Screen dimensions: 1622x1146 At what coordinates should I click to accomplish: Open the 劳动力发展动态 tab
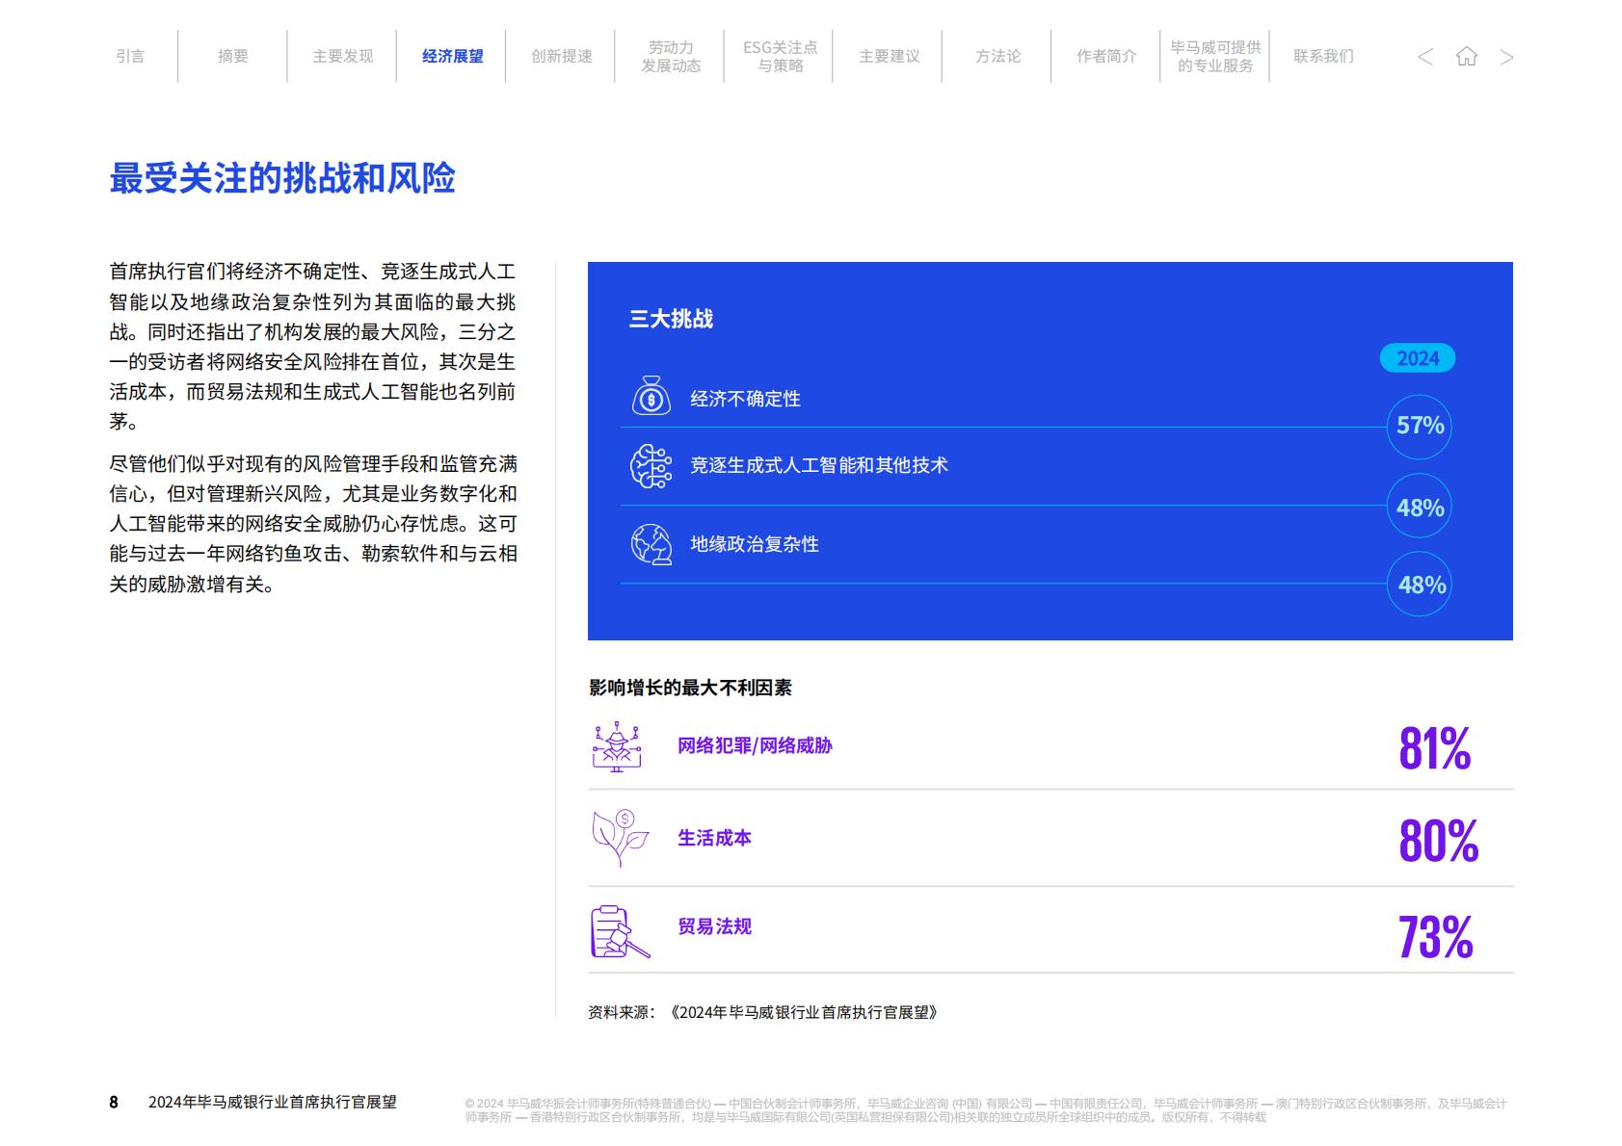pyautogui.click(x=671, y=56)
